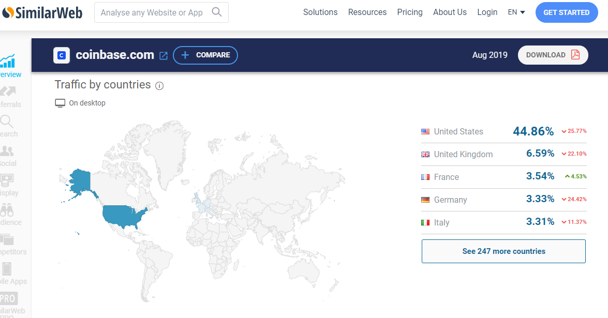Click the 24.42% decrease indicator
The width and height of the screenshot is (608, 318).
click(574, 200)
